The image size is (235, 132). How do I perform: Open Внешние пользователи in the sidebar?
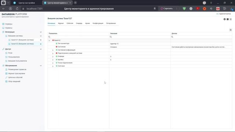tap(18, 61)
